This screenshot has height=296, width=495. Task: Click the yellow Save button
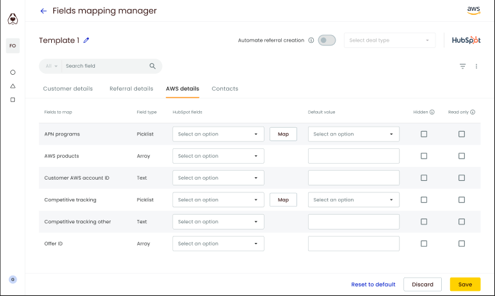pos(465,284)
